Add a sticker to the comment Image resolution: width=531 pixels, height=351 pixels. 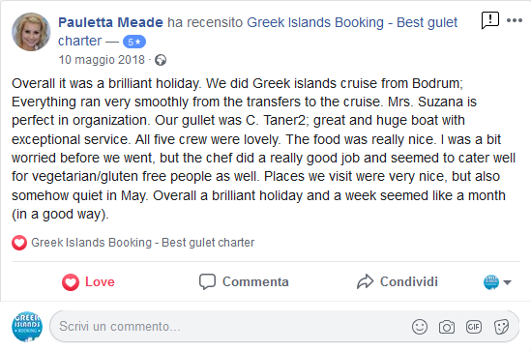coord(501,327)
